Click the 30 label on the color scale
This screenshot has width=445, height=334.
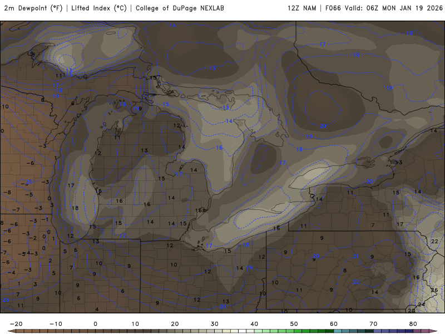(x=215, y=324)
